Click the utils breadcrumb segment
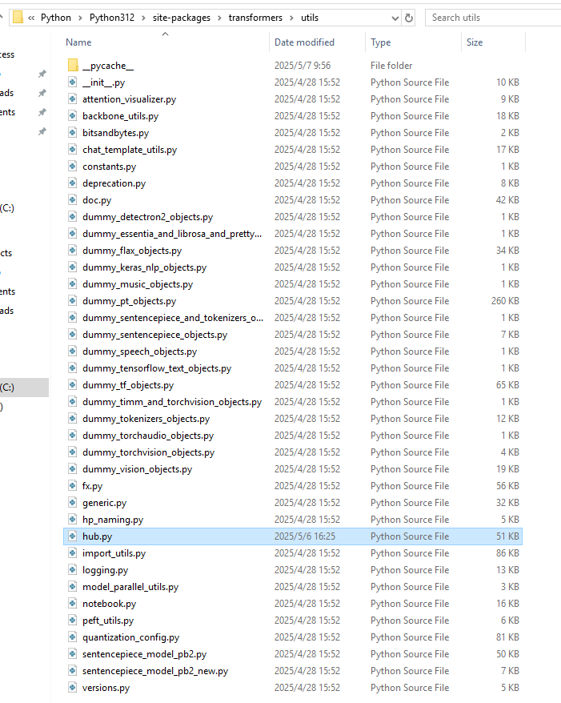The image size is (561, 703). point(310,18)
